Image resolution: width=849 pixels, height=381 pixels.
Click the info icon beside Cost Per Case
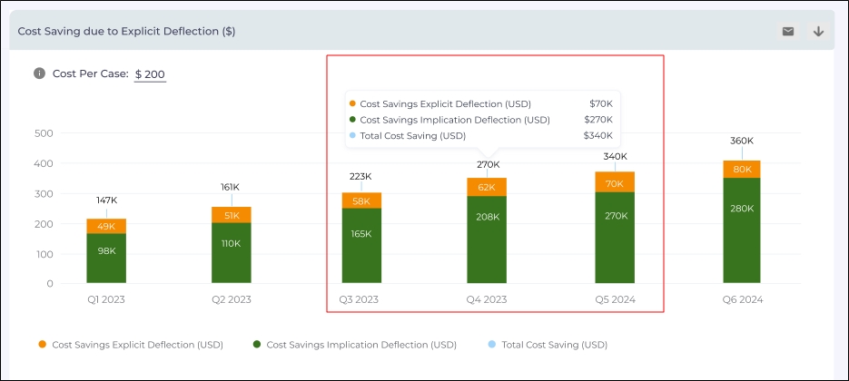coord(40,73)
